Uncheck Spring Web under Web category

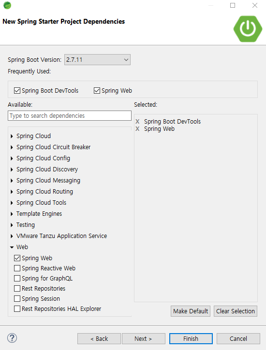[x=17, y=258]
